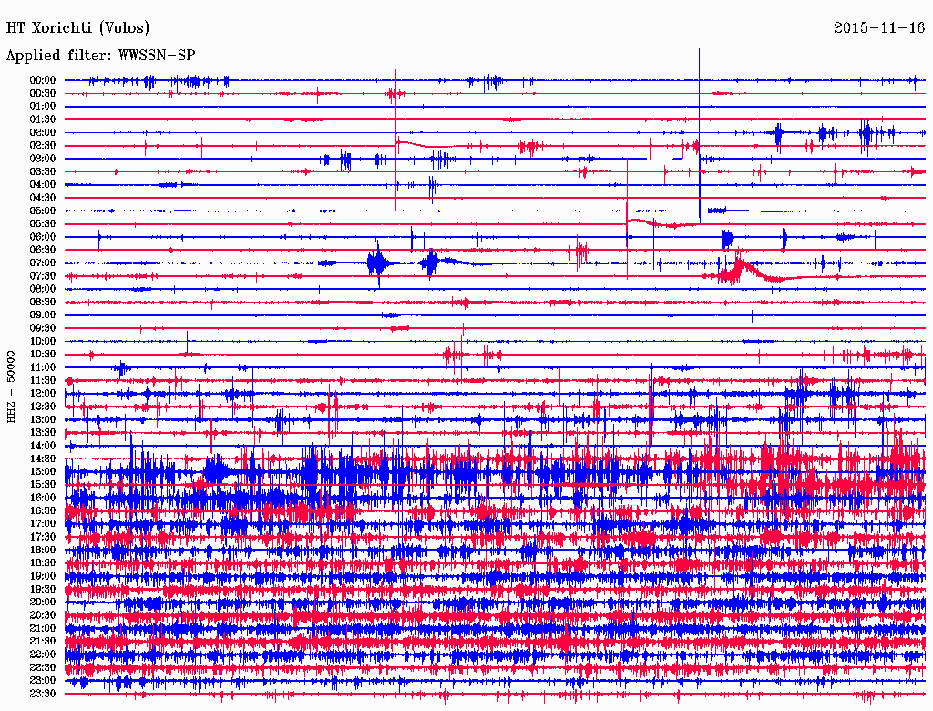Viewport: 933px width, 711px height.
Task: Click the vertical axis label 'HHZ - 50000'
Action: point(11,387)
